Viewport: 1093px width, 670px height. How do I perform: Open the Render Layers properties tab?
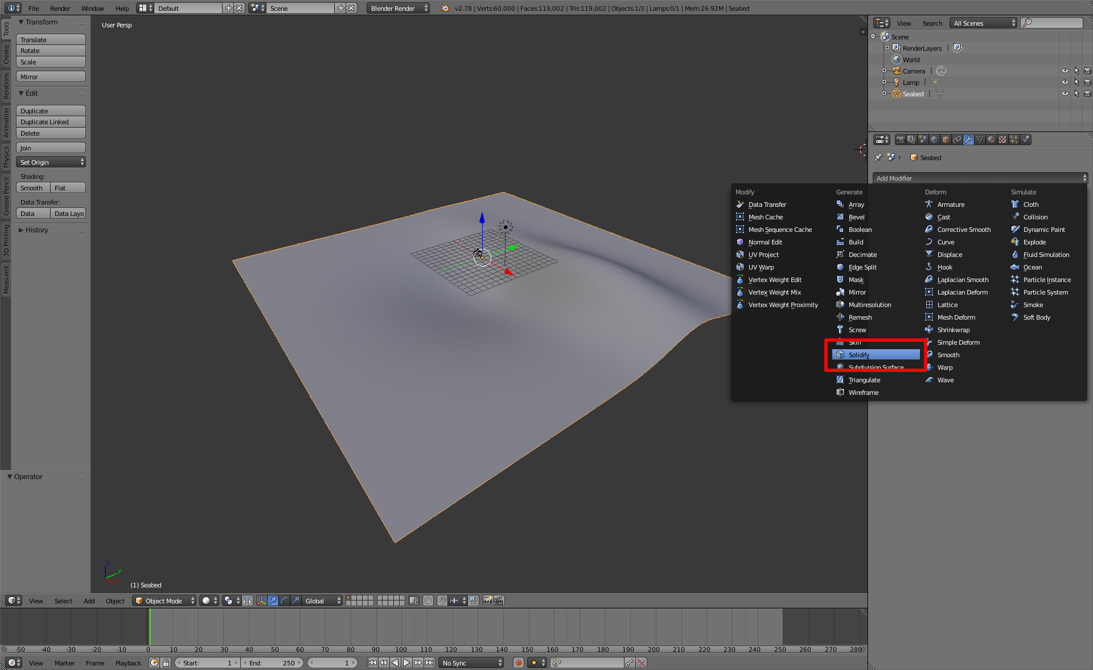911,140
